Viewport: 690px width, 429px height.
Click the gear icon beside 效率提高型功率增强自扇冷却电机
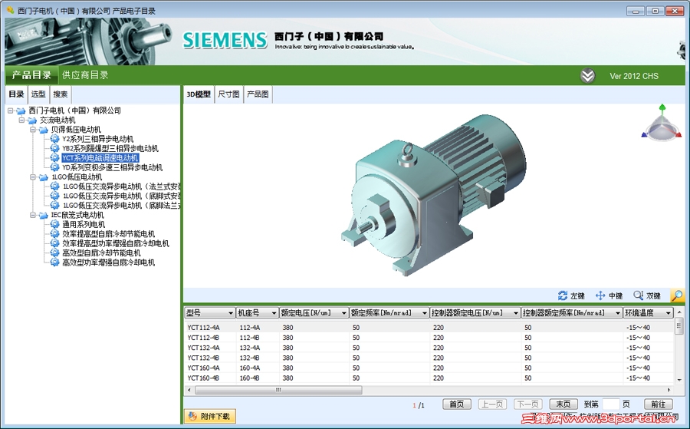pos(54,243)
